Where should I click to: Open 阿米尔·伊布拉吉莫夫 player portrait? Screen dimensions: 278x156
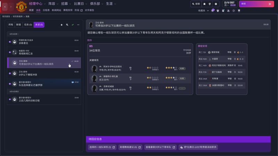point(94,68)
